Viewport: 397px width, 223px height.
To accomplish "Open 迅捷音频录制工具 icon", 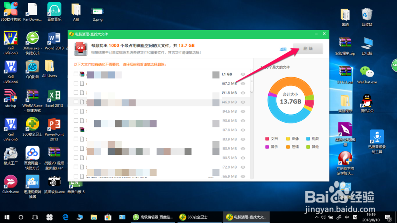I will coord(377,141).
